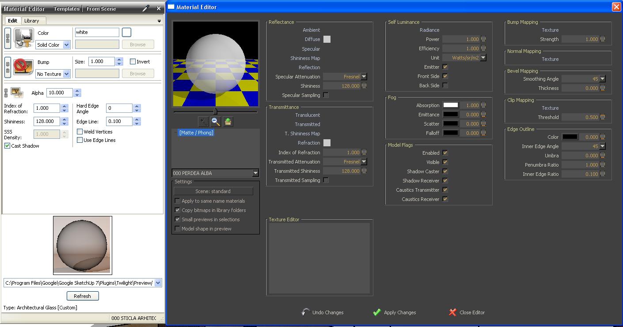Toggle Caustics Receiver checkbox
623x327 pixels.
point(445,199)
